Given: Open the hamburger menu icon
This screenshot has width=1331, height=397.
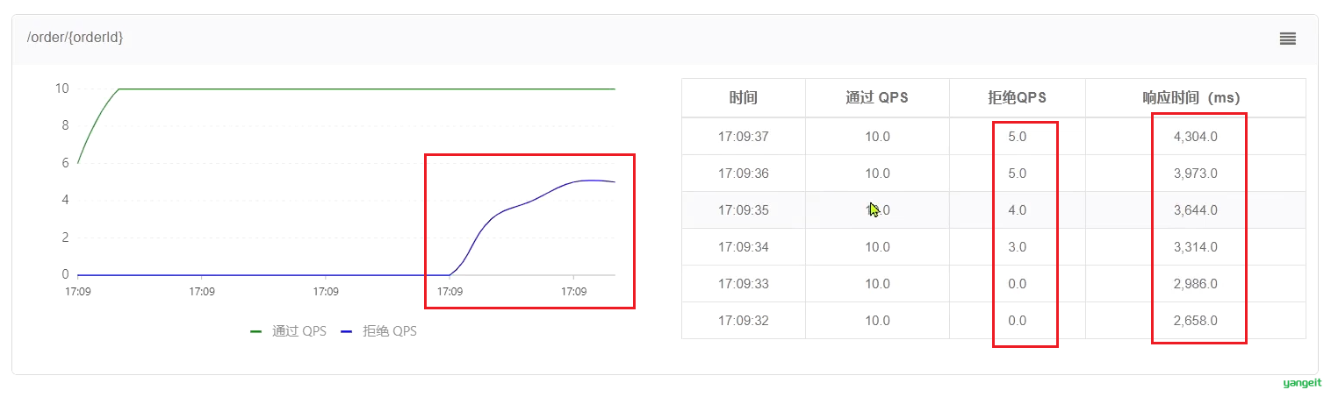Looking at the screenshot, I should (x=1287, y=39).
